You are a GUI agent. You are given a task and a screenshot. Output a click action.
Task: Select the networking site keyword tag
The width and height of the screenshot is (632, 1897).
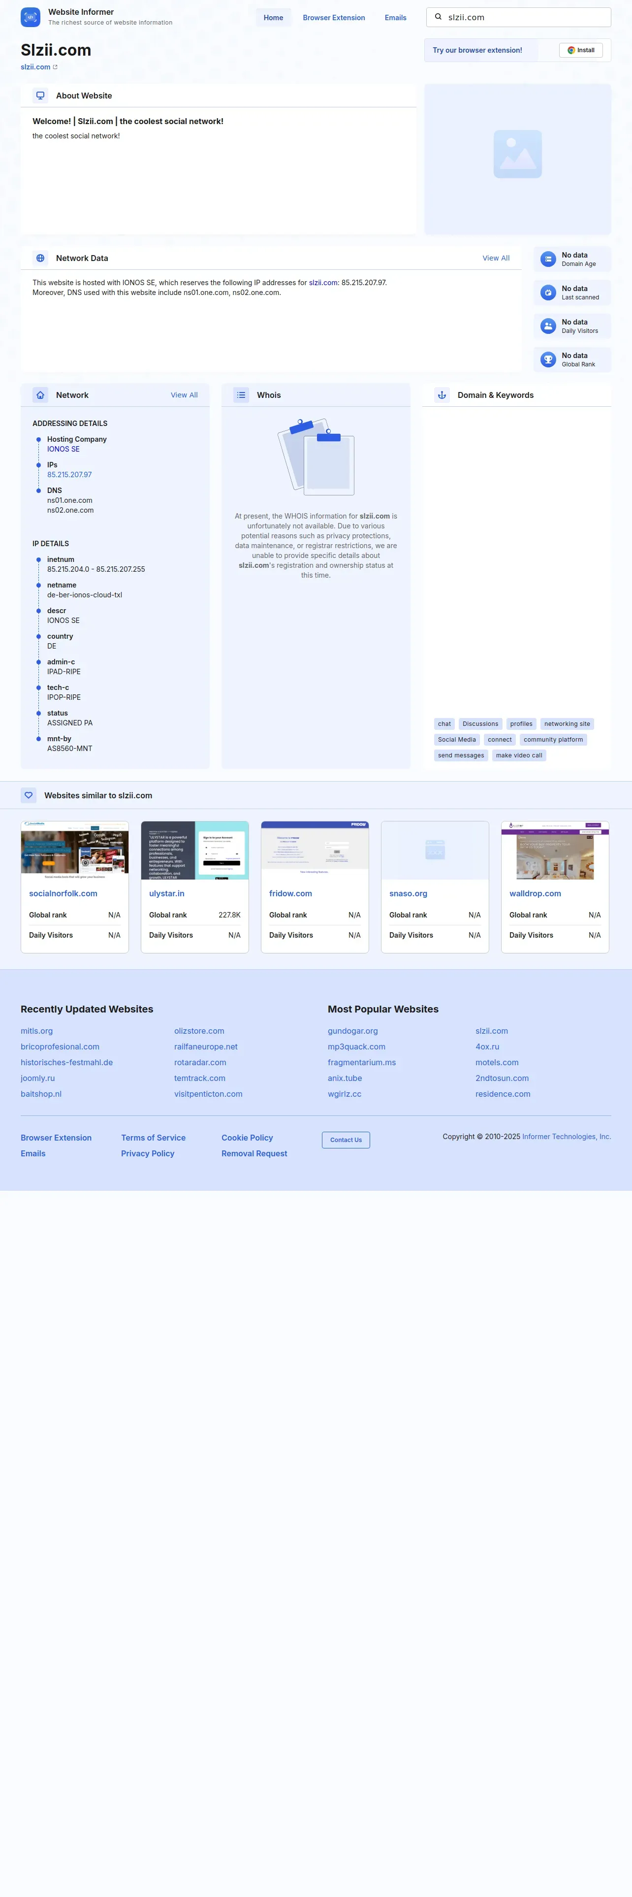567,724
